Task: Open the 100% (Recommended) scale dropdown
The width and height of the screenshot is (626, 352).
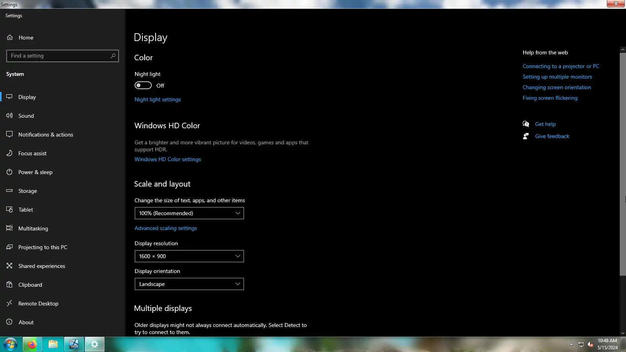Action: [189, 213]
